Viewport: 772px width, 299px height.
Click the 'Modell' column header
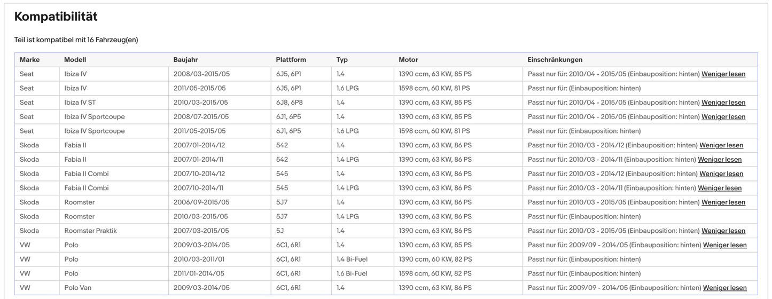click(75, 60)
